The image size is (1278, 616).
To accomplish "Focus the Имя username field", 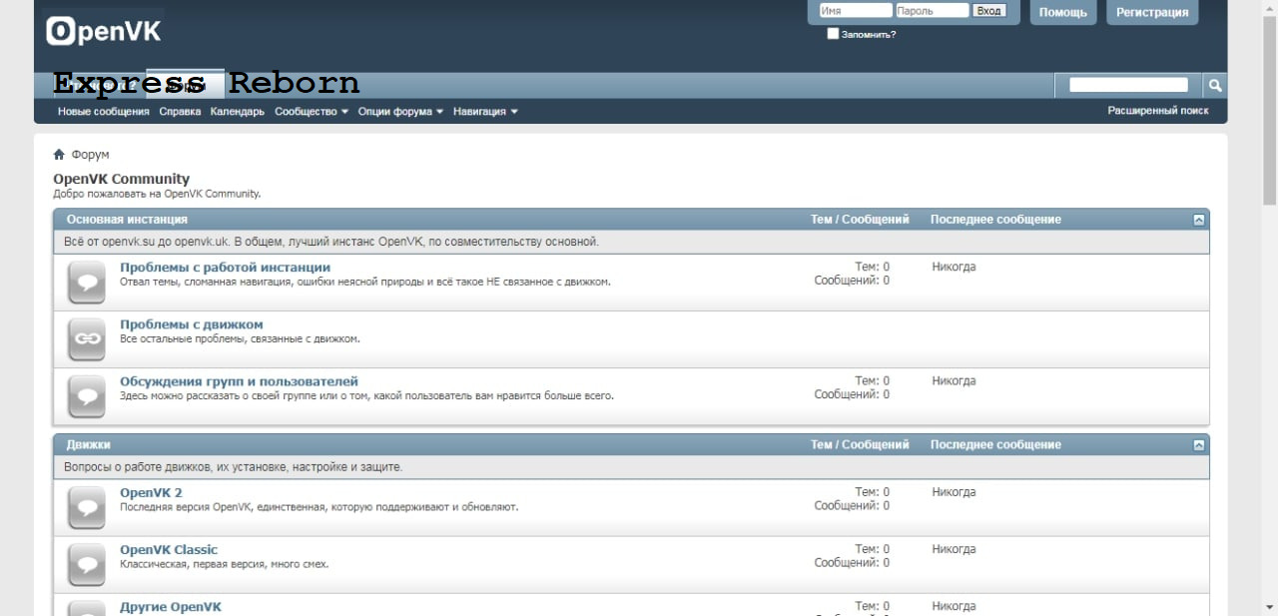I will click(x=856, y=11).
